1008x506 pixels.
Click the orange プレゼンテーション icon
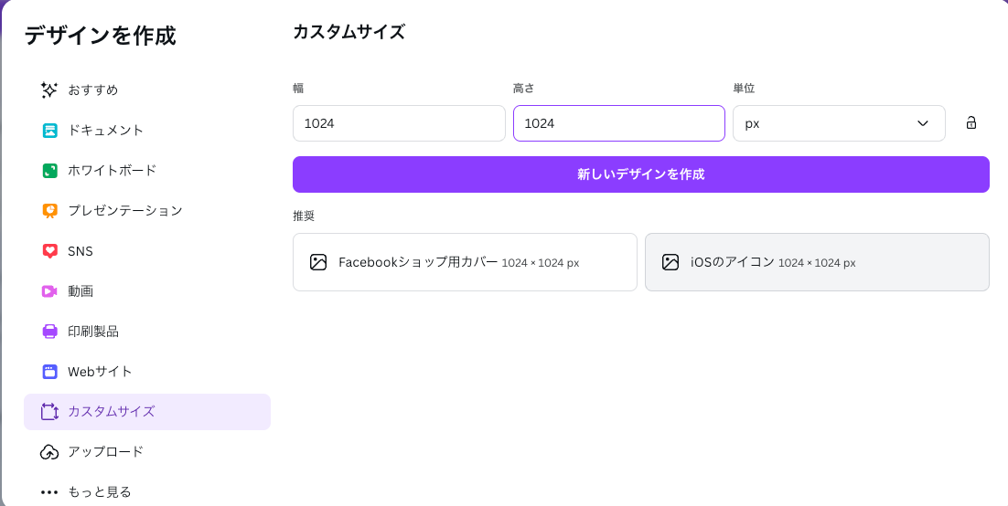(x=49, y=210)
